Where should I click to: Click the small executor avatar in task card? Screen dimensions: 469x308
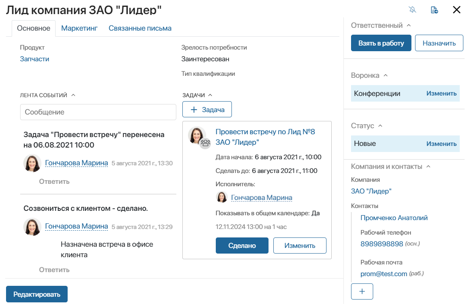tap(222, 197)
